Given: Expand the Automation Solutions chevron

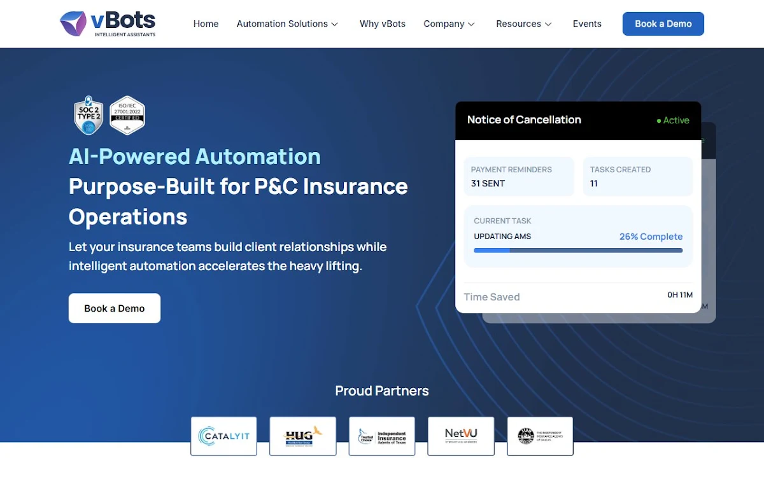Looking at the screenshot, I should pos(335,24).
